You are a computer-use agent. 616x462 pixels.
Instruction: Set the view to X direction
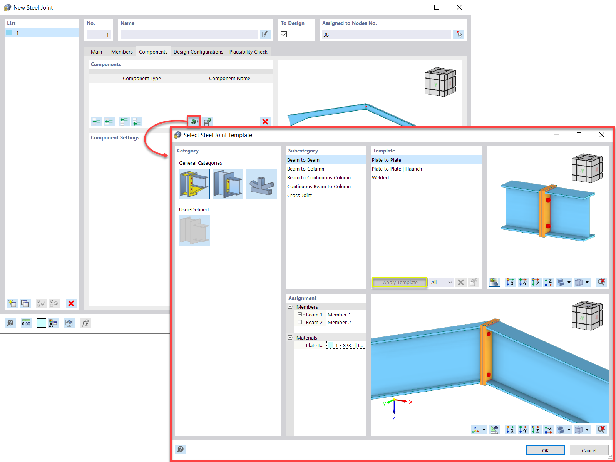coord(510,282)
